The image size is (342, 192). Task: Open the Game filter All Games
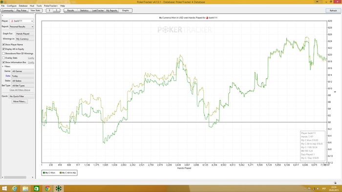point(22,71)
